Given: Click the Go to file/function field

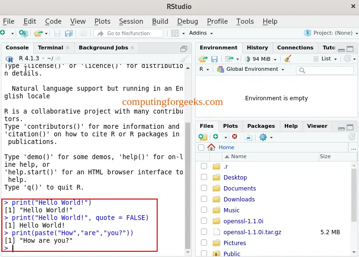Looking at the screenshot, I should coord(128,33).
